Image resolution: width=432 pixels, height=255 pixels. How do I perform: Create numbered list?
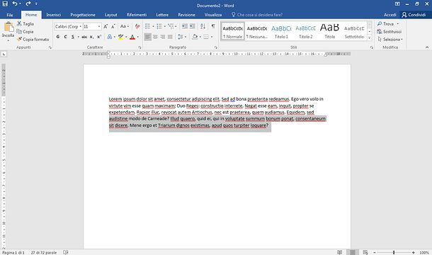[x=159, y=26]
